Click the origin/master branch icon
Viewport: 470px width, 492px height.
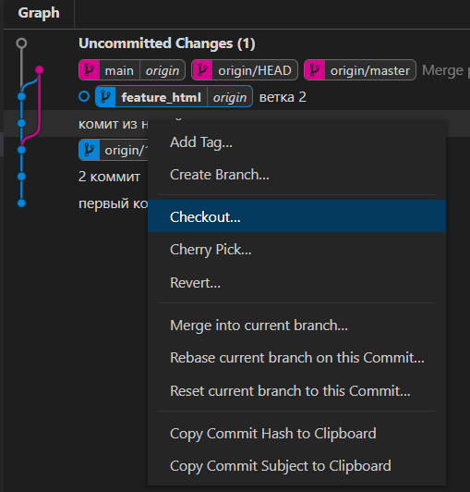pos(315,70)
